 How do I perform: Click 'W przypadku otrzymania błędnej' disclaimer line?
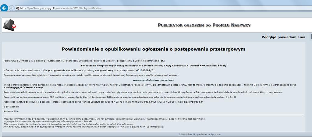[x=48, y=121]
